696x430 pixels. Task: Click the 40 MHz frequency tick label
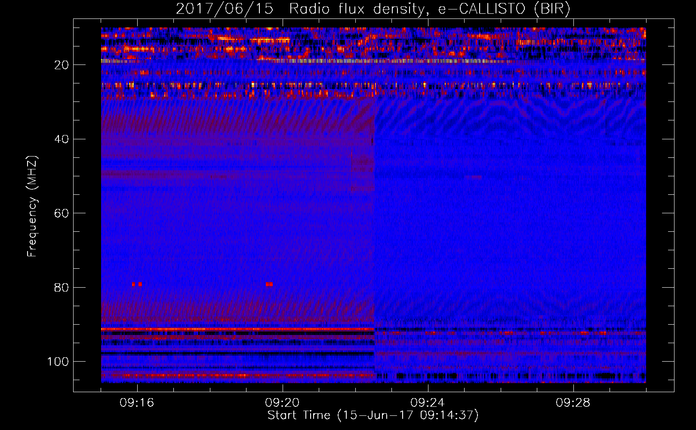coord(62,139)
